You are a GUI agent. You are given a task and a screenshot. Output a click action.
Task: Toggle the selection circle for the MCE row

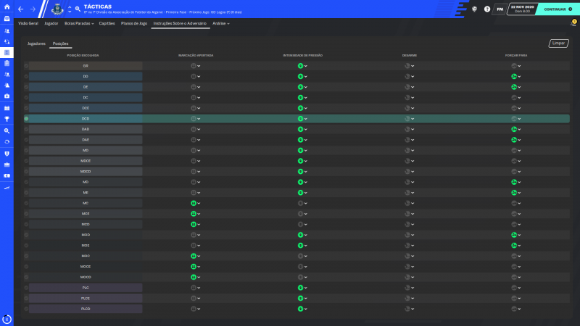point(26,214)
